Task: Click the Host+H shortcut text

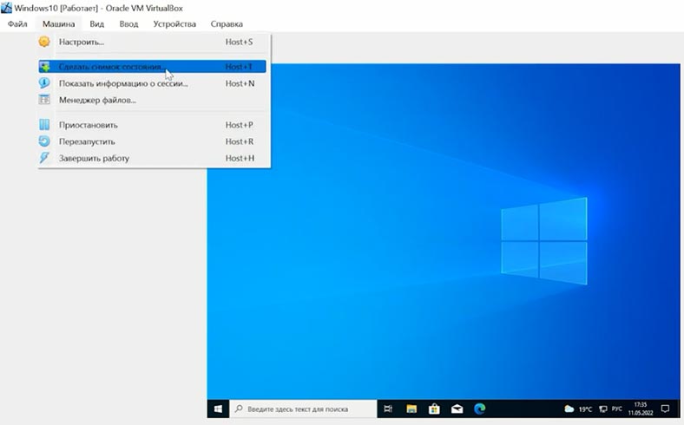Action: click(x=240, y=158)
